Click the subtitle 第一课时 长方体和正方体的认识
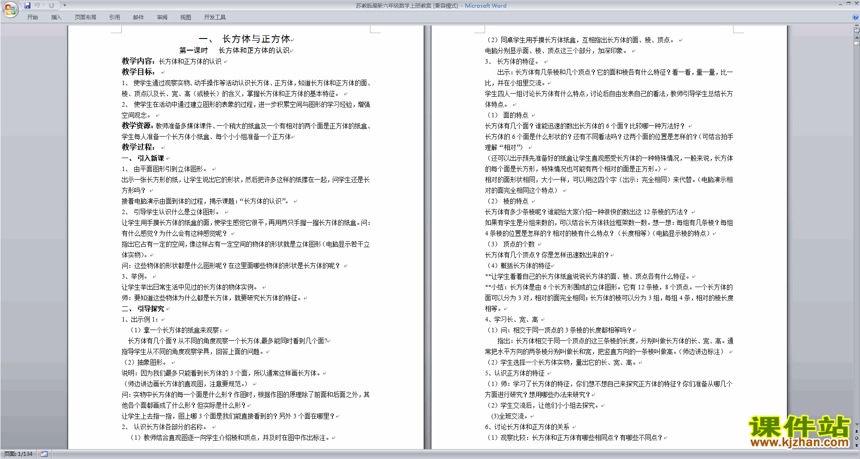Viewport: 860px width, 459px height. coord(234,51)
